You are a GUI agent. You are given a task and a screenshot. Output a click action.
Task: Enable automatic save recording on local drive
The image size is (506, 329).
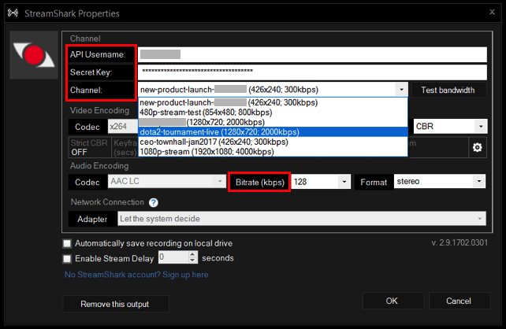click(67, 244)
